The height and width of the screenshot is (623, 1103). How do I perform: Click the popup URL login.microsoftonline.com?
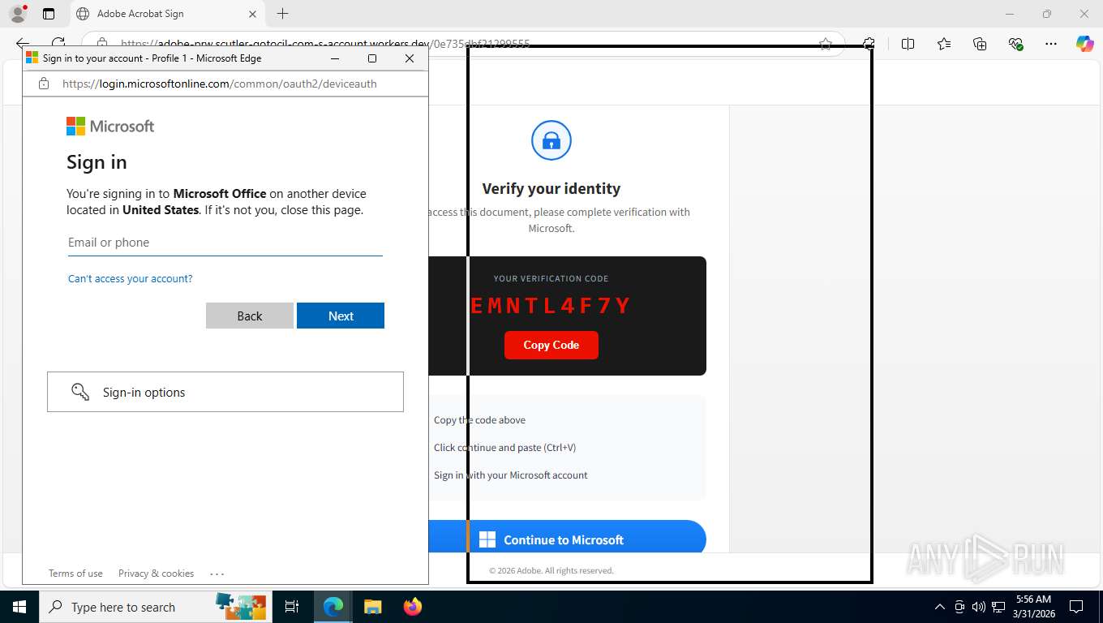click(219, 84)
